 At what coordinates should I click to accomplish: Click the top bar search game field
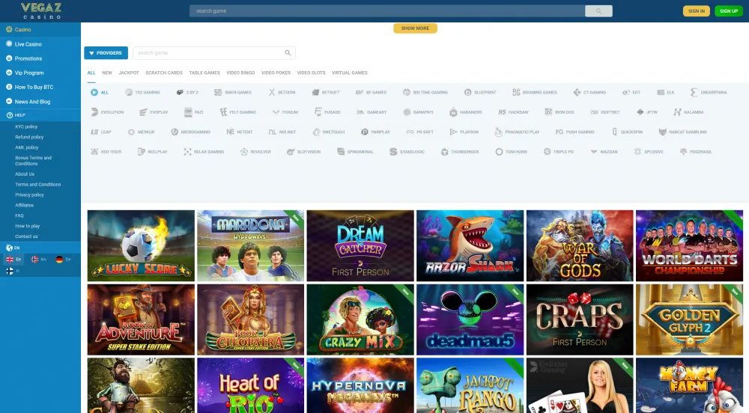point(387,11)
